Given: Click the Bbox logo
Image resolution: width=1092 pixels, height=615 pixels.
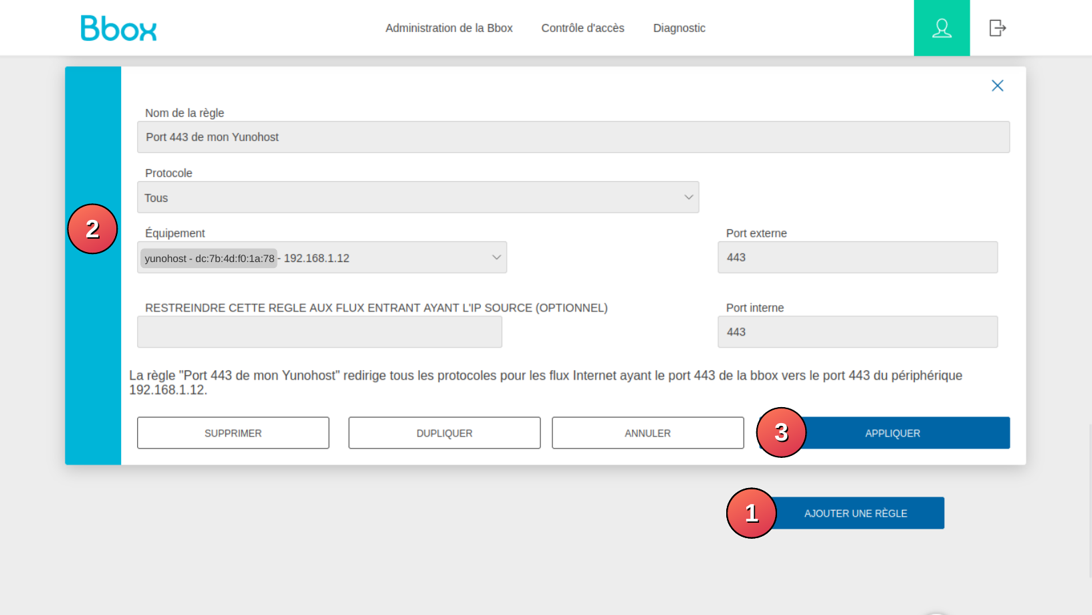Looking at the screenshot, I should tap(118, 28).
